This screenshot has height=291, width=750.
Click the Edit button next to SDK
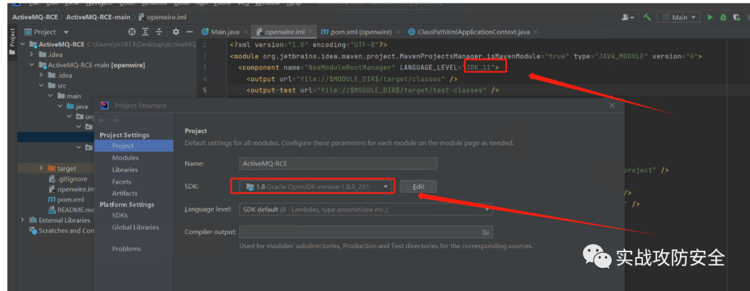(x=419, y=186)
